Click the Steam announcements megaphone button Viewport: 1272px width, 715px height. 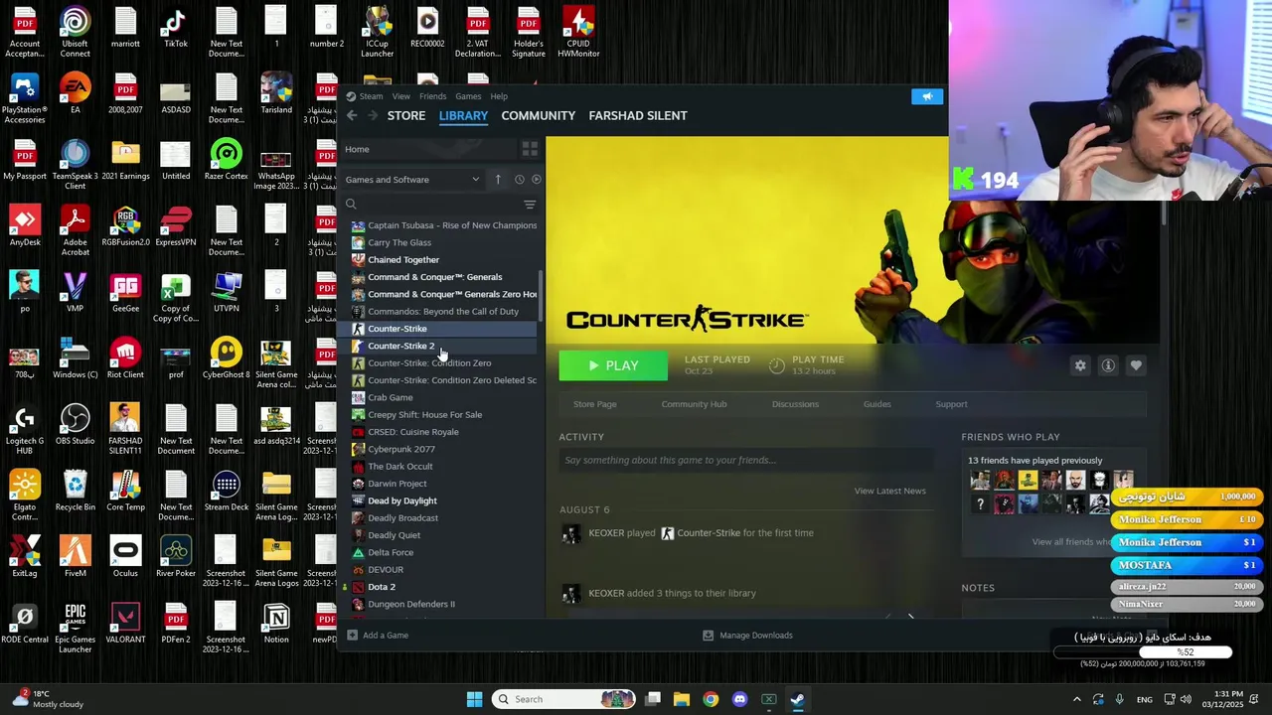click(926, 96)
